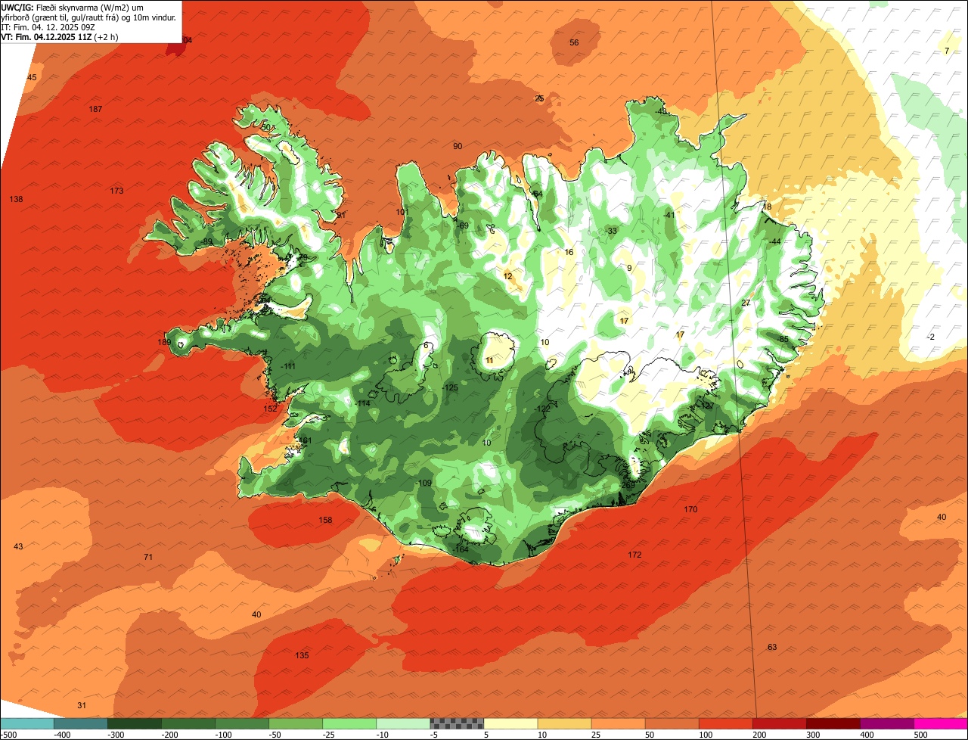Select dark orange swatch between 50 and 100
The image size is (968, 740).
click(672, 723)
